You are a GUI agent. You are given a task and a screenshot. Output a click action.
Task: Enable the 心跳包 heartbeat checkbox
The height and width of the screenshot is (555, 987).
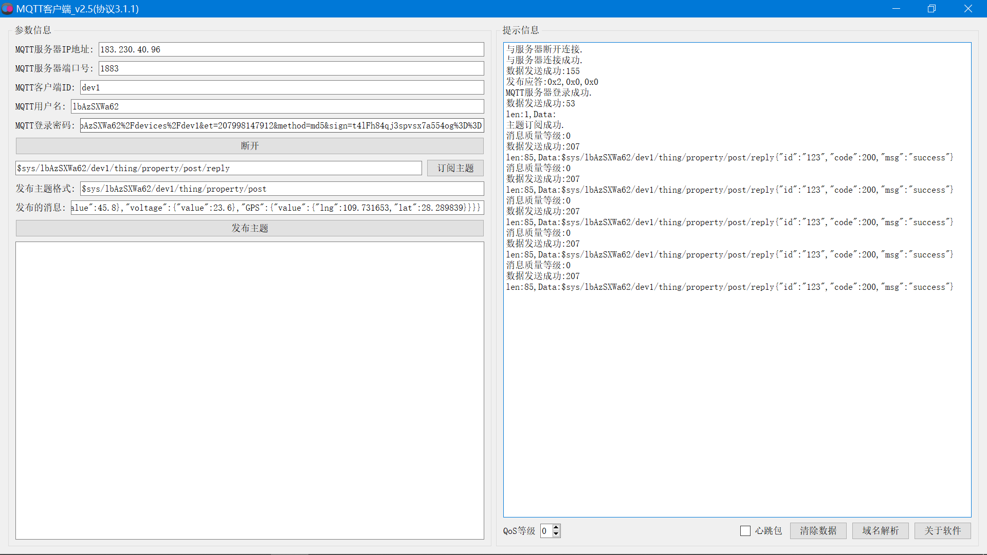click(745, 531)
